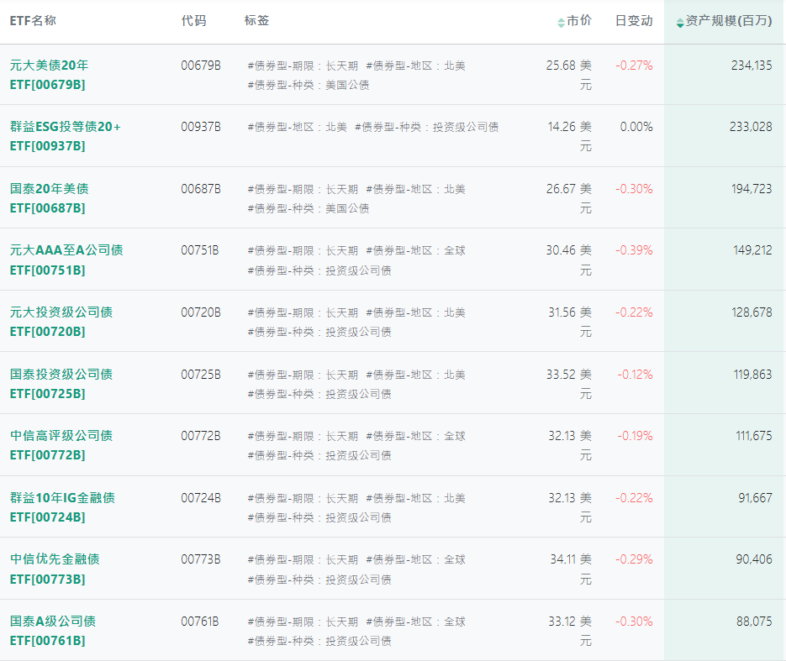Open 元大投资级公司债 ETF[00720B] link
The height and width of the screenshot is (661, 786).
click(x=61, y=322)
